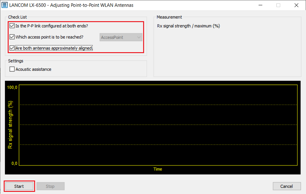Toggle 'Which access point is to be reached?' checkbox
306x194 pixels.
(12, 37)
